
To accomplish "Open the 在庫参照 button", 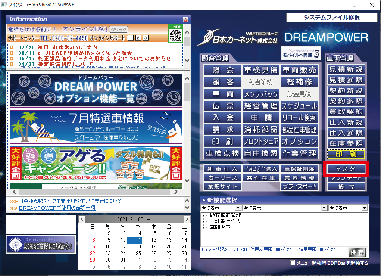I will [346, 143].
